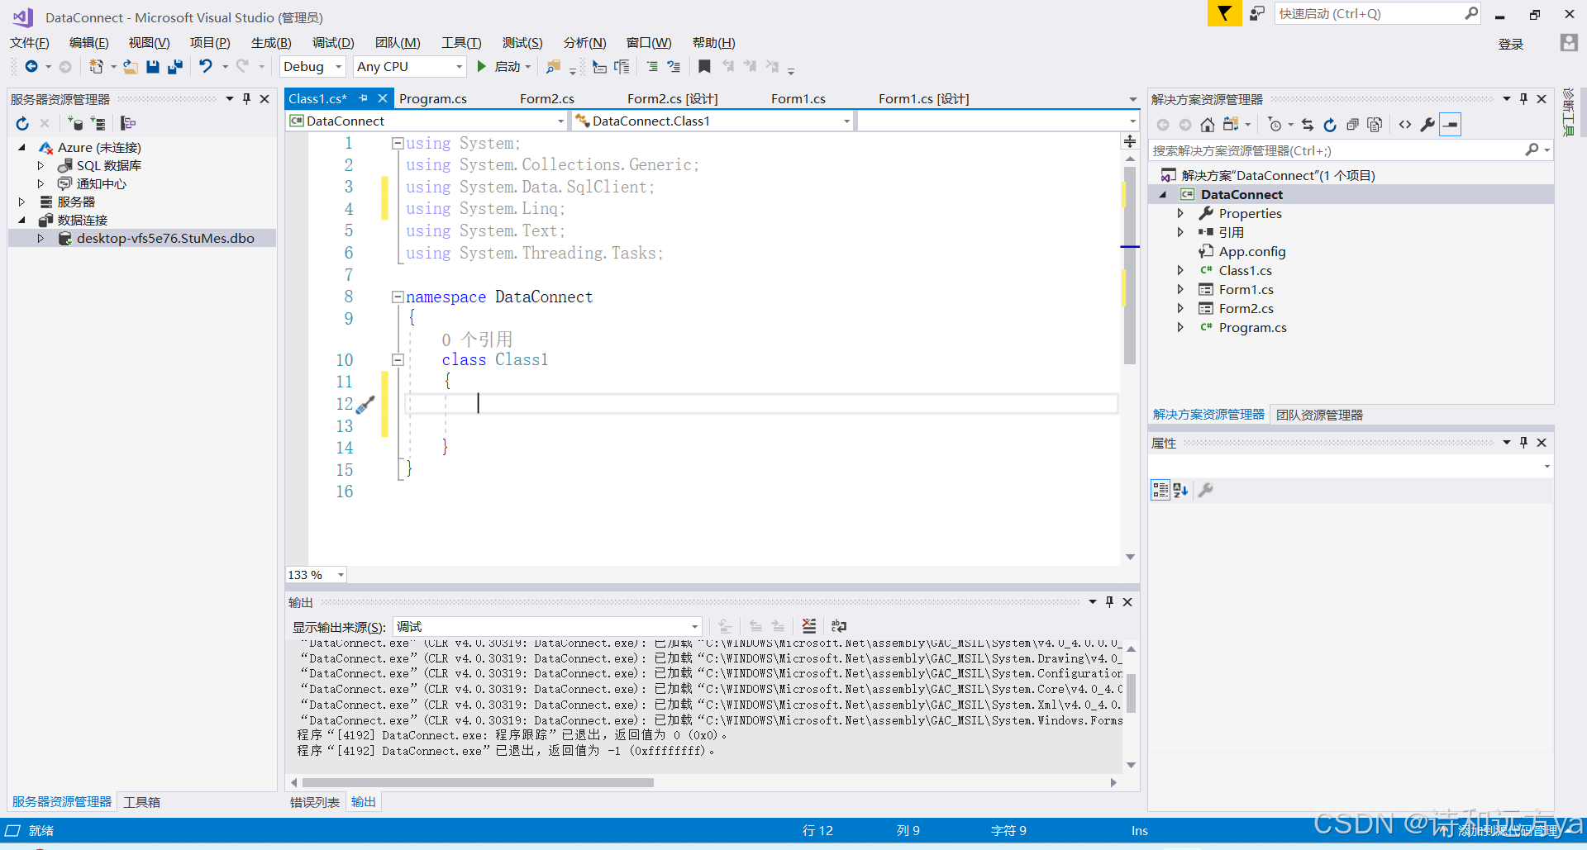The width and height of the screenshot is (1587, 850).
Task: Expand Form1.cs in Solution Explorer
Action: tap(1180, 290)
